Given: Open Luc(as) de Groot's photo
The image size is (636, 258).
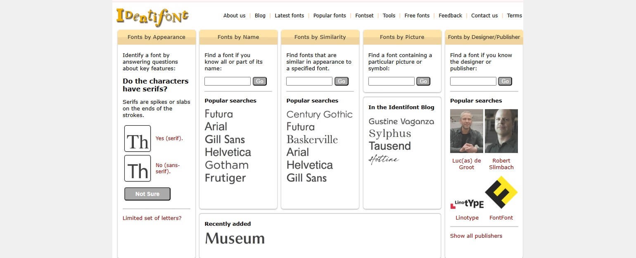Looking at the screenshot, I should (x=467, y=131).
